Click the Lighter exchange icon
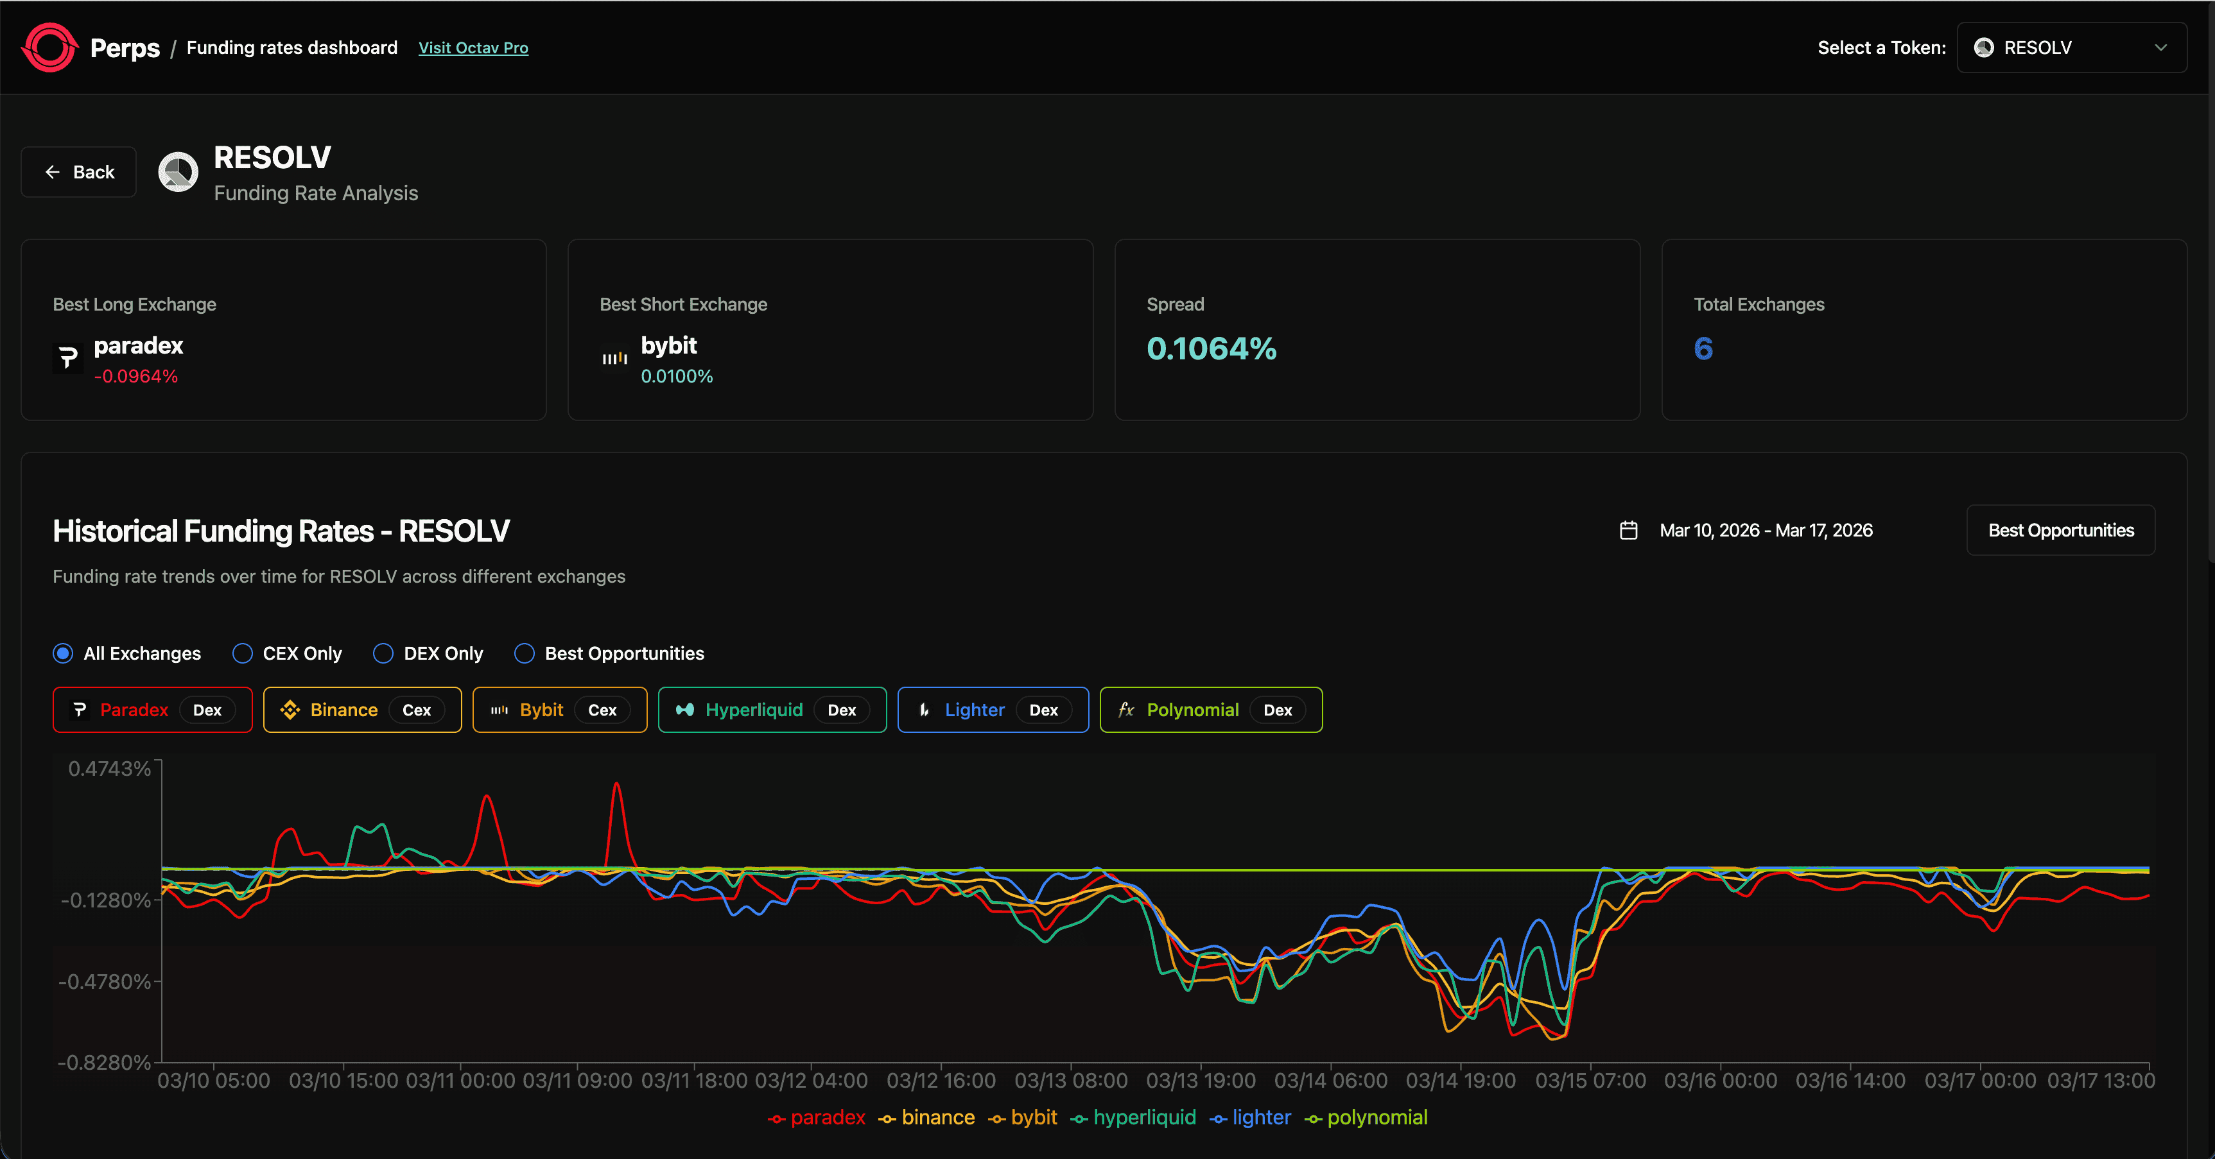 925,710
